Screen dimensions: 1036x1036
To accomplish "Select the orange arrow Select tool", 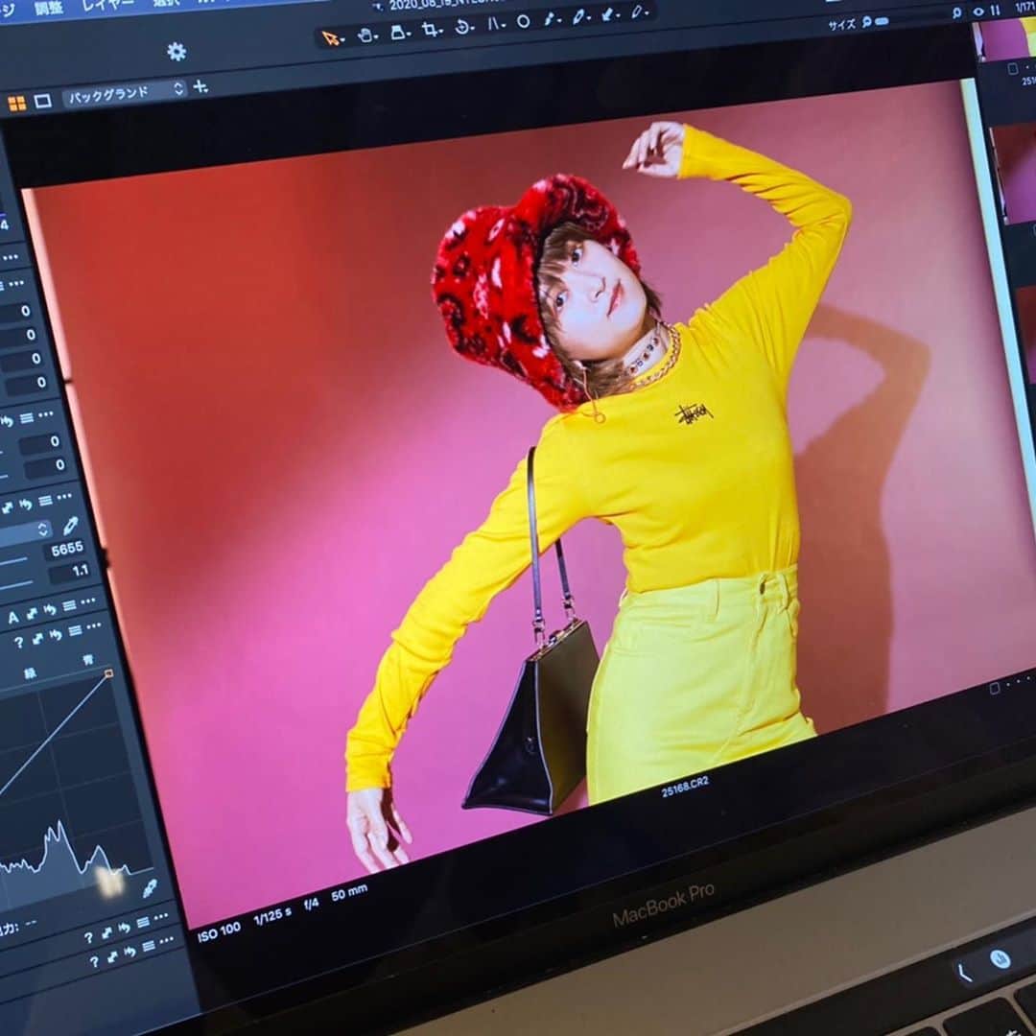I will click(330, 38).
